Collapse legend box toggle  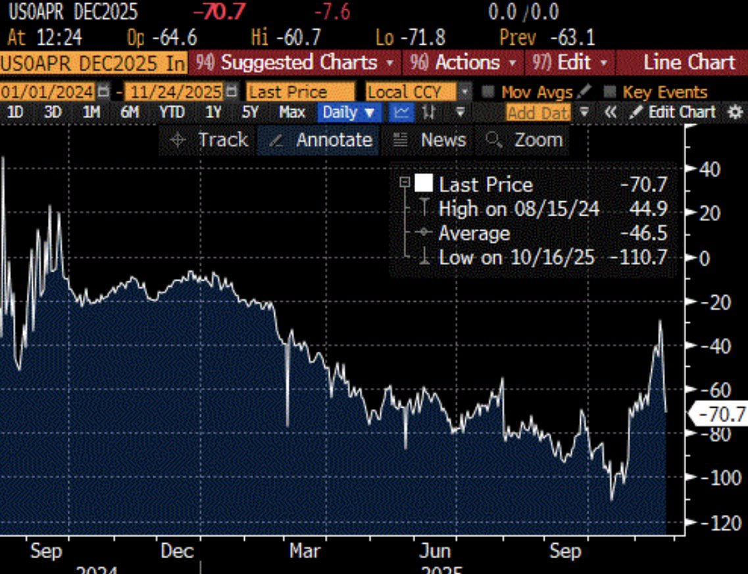tap(405, 181)
